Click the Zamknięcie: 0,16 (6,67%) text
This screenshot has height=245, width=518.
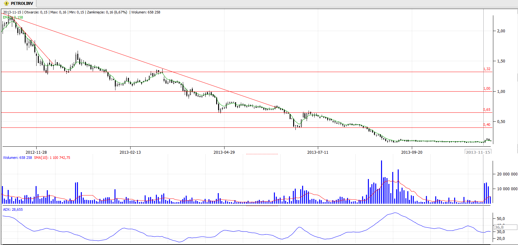pos(107,12)
